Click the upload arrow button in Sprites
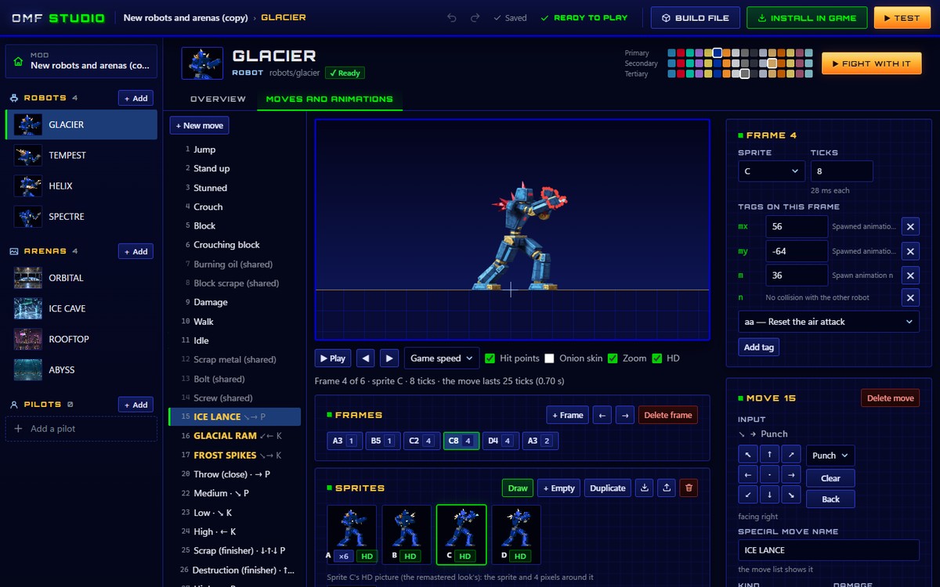The image size is (940, 587). [667, 488]
